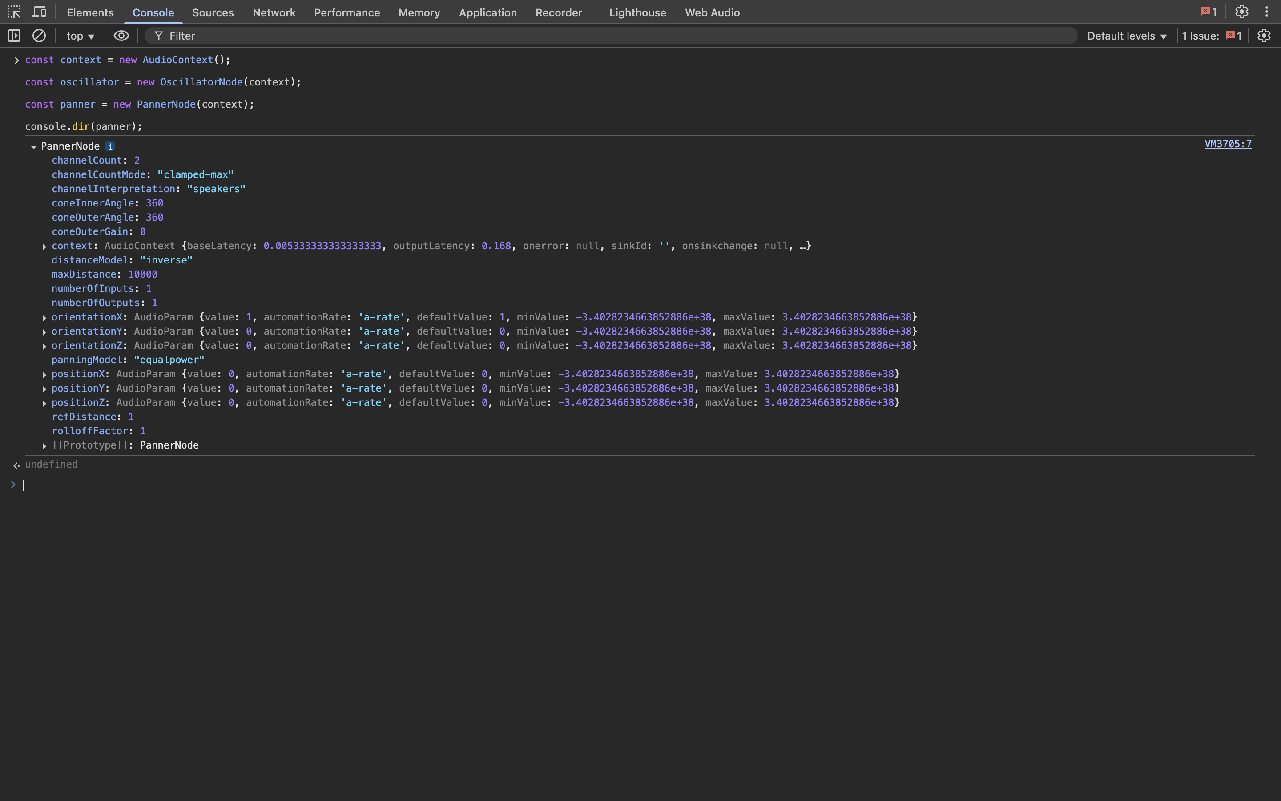This screenshot has height=801, width=1281.
Task: Click the numberOfOutputs: 1 row
Action: (x=104, y=303)
